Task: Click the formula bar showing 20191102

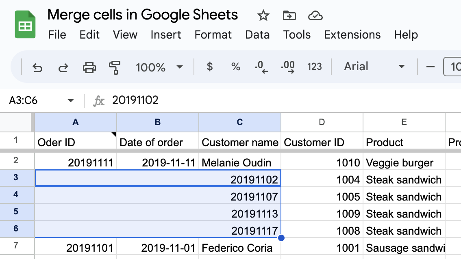Action: point(285,100)
